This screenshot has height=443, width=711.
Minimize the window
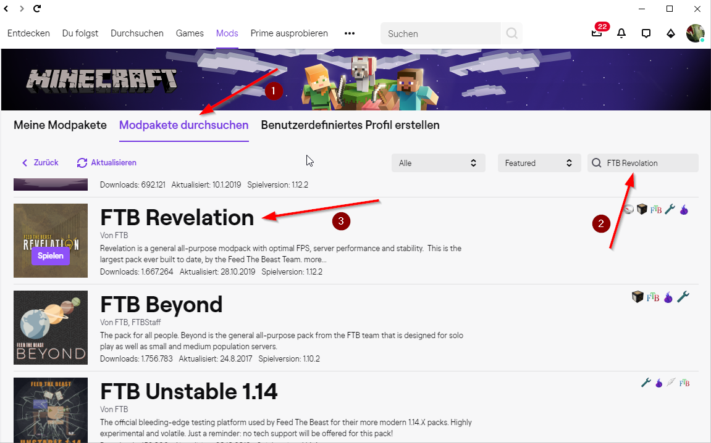click(642, 9)
